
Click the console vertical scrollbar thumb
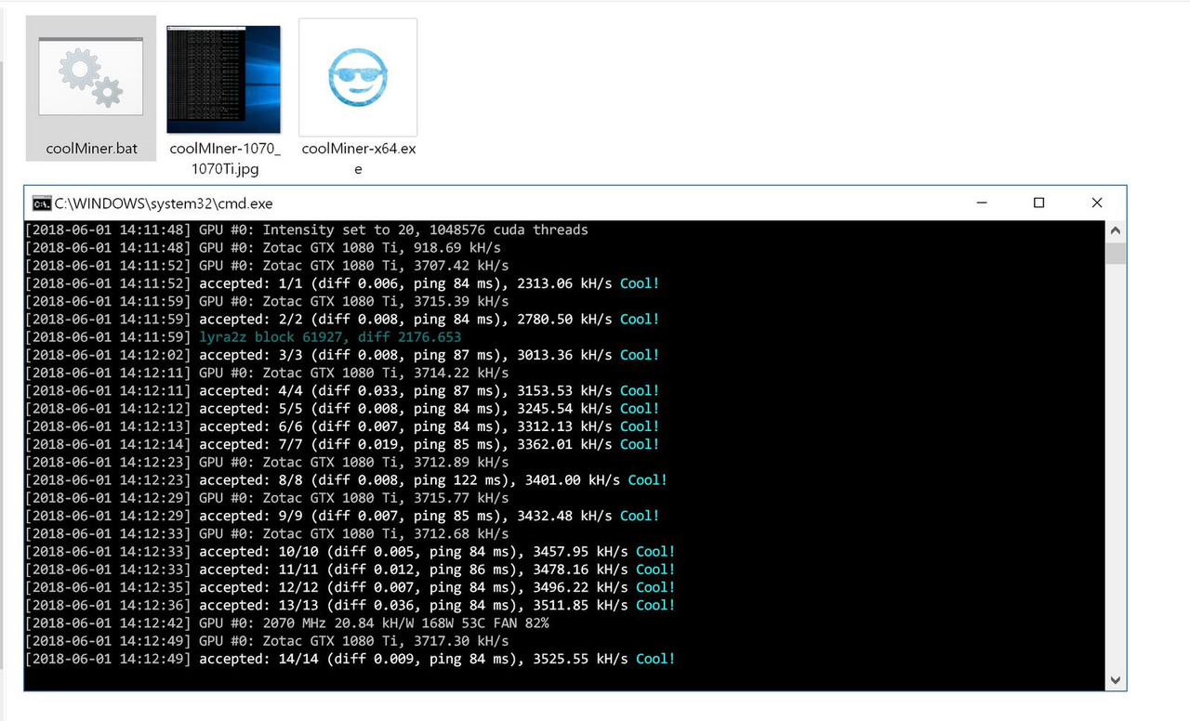coord(1116,253)
